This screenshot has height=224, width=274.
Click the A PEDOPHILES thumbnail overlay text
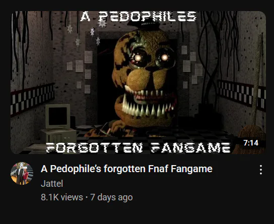coord(139,17)
